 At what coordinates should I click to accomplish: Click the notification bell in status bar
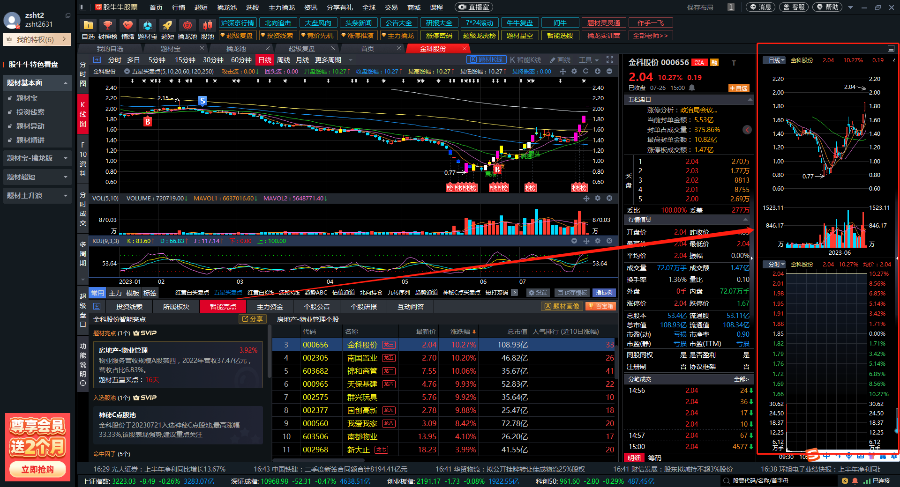click(855, 481)
